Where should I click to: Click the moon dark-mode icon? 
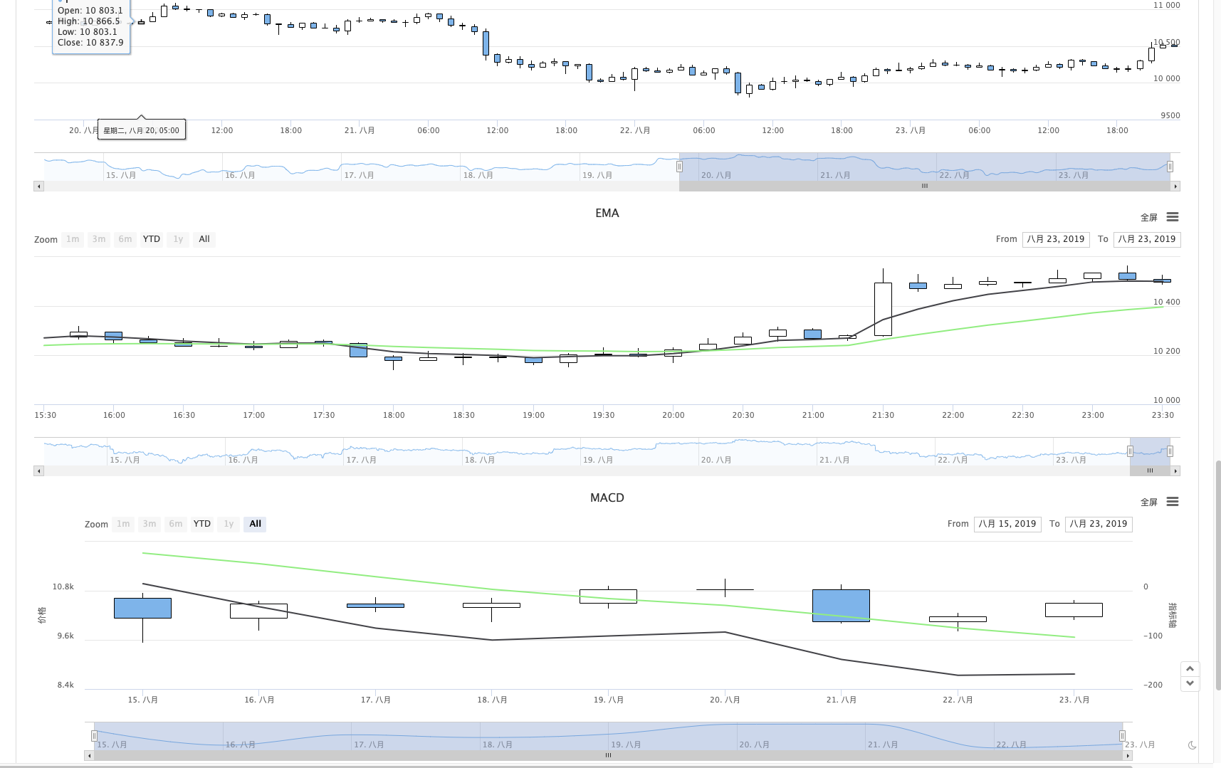click(x=1192, y=745)
